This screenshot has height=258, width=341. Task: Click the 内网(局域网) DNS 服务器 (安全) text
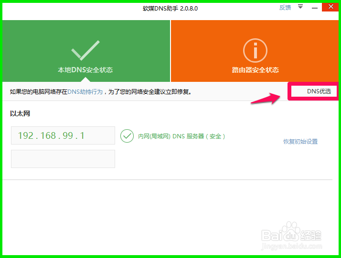[181, 136]
